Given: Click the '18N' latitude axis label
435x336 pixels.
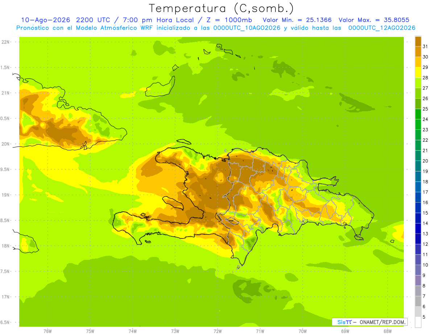Looking at the screenshot, I should point(6,246).
